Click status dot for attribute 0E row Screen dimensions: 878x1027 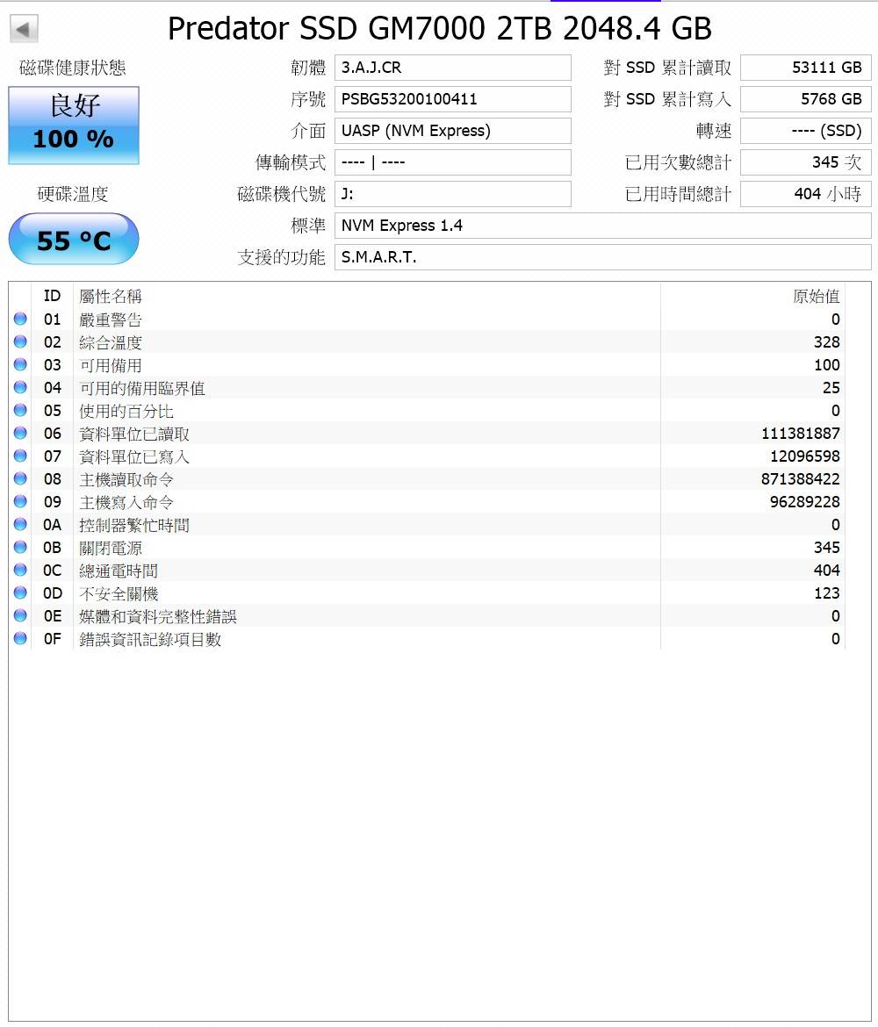[x=20, y=615]
